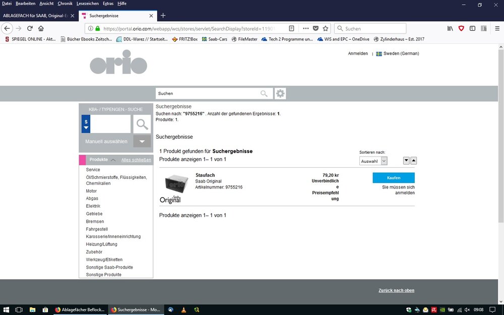
Task: Open the Datei menu
Action: coord(7,4)
